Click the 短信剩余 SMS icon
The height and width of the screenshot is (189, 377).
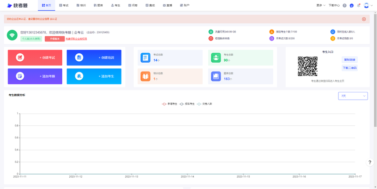[211, 39]
